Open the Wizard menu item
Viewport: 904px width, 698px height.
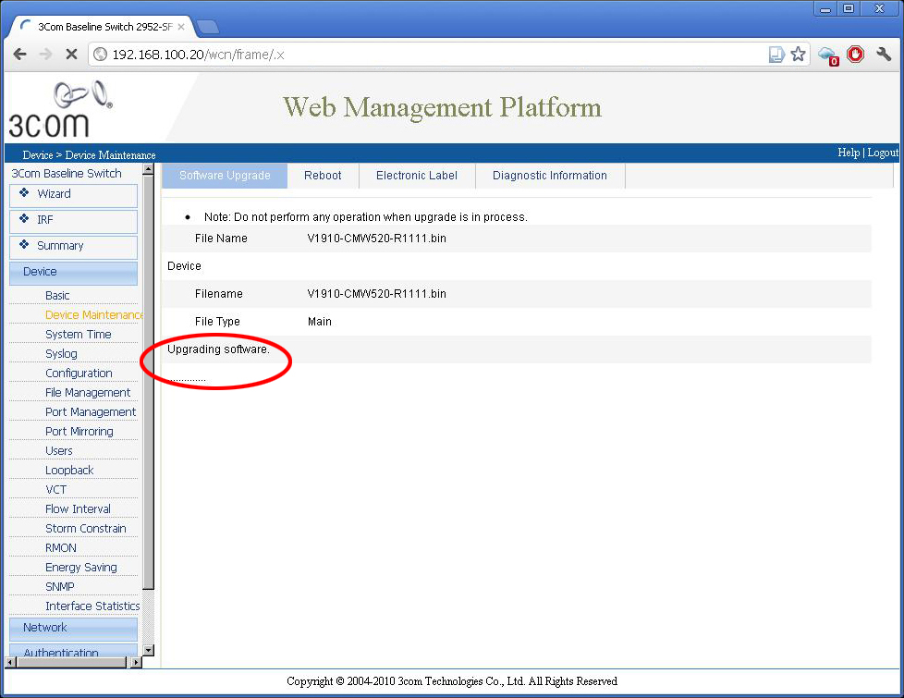point(74,194)
